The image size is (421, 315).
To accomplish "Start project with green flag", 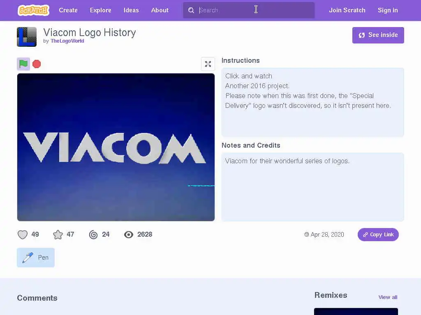I will pos(23,64).
